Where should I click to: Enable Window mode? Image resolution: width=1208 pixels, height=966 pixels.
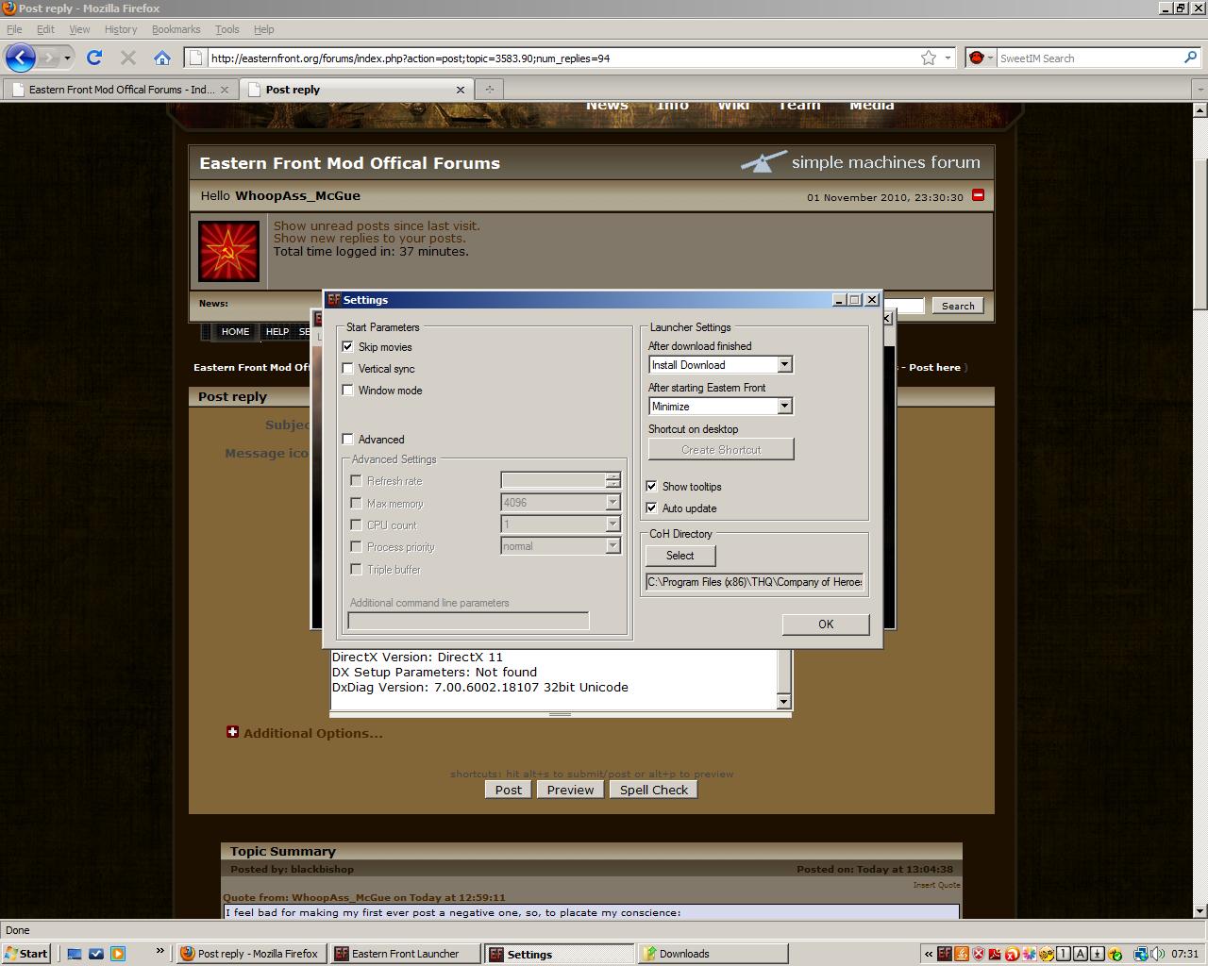click(x=347, y=390)
